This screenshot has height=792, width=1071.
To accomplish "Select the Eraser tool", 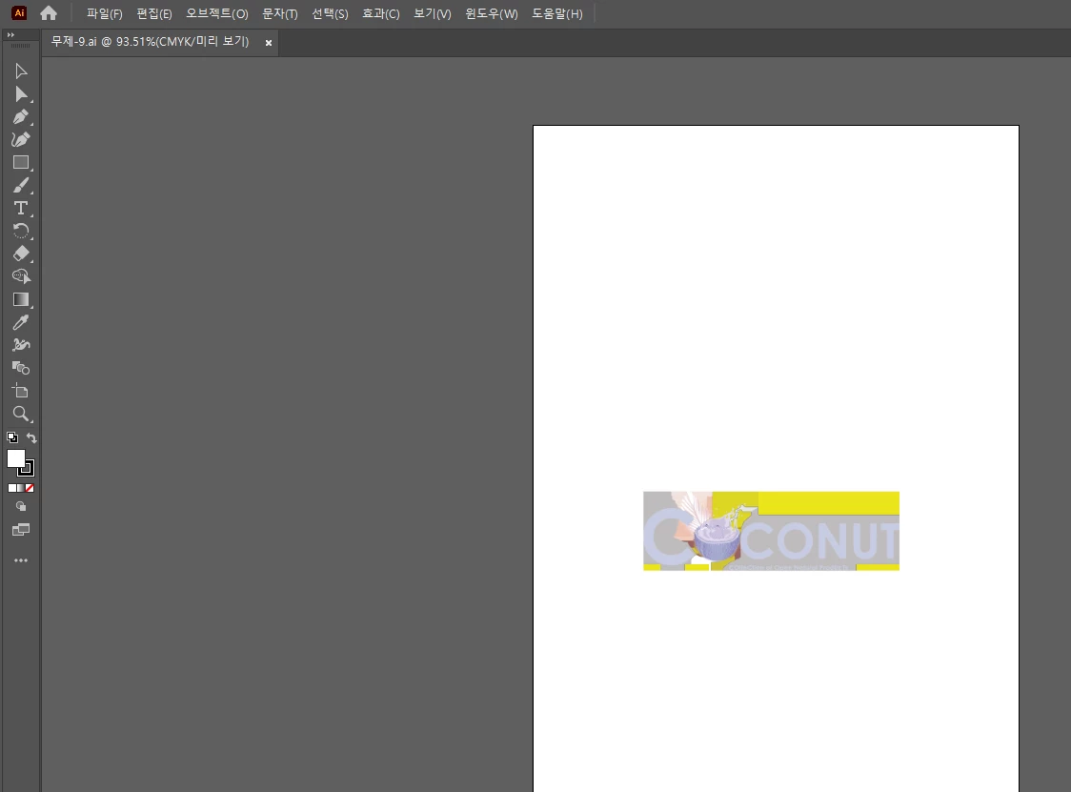I will click(21, 254).
